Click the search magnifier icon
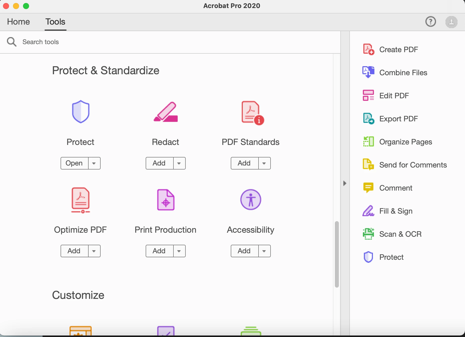 pos(12,42)
